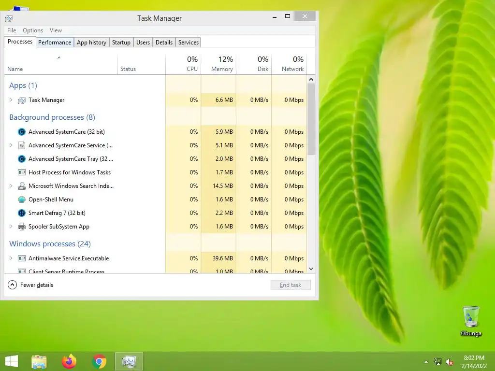This screenshot has height=371, width=495.
Task: Click the Task Manager process row icon
Action: (21, 100)
